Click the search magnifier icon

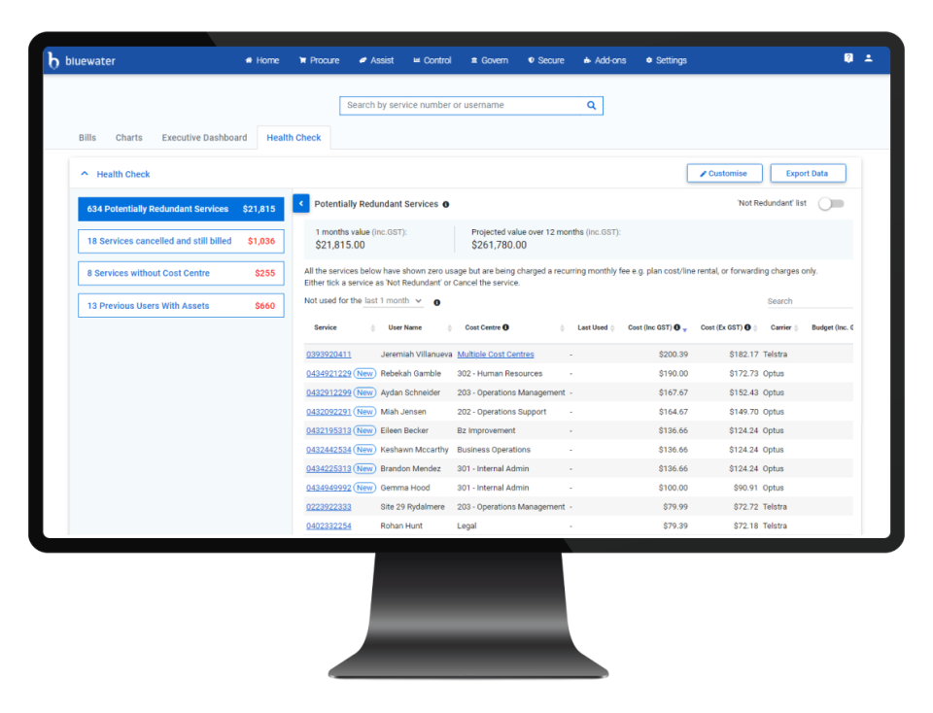coord(592,105)
